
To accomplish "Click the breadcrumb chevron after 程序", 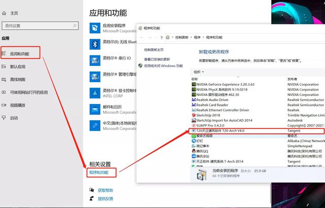I will tap(203, 38).
